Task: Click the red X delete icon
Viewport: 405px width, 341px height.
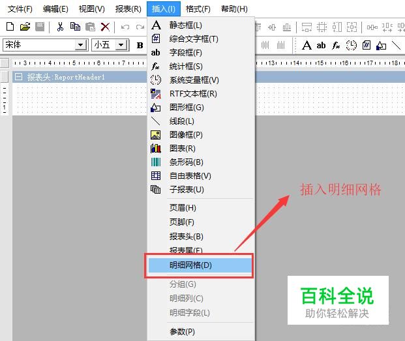Action: coord(105,27)
